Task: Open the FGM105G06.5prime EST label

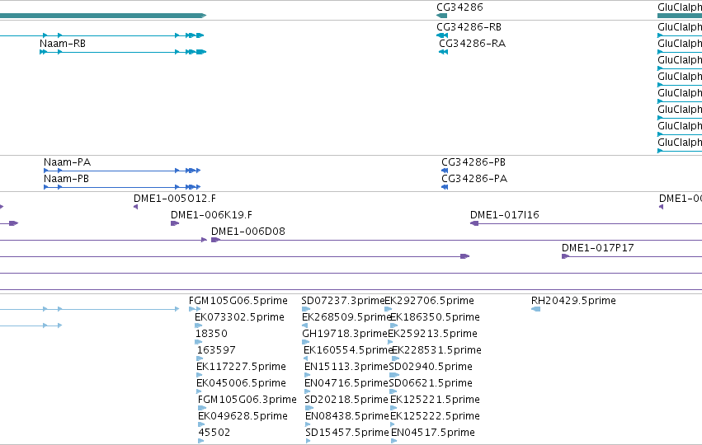Action: 238,301
